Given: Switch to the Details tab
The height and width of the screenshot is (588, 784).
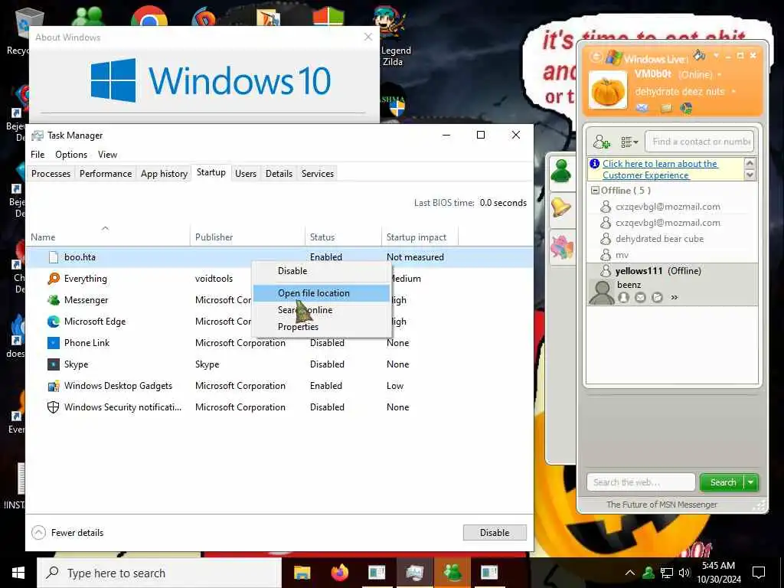Looking at the screenshot, I should pyautogui.click(x=279, y=174).
